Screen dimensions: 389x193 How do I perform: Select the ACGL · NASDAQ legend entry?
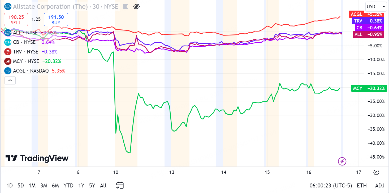[x=31, y=71]
